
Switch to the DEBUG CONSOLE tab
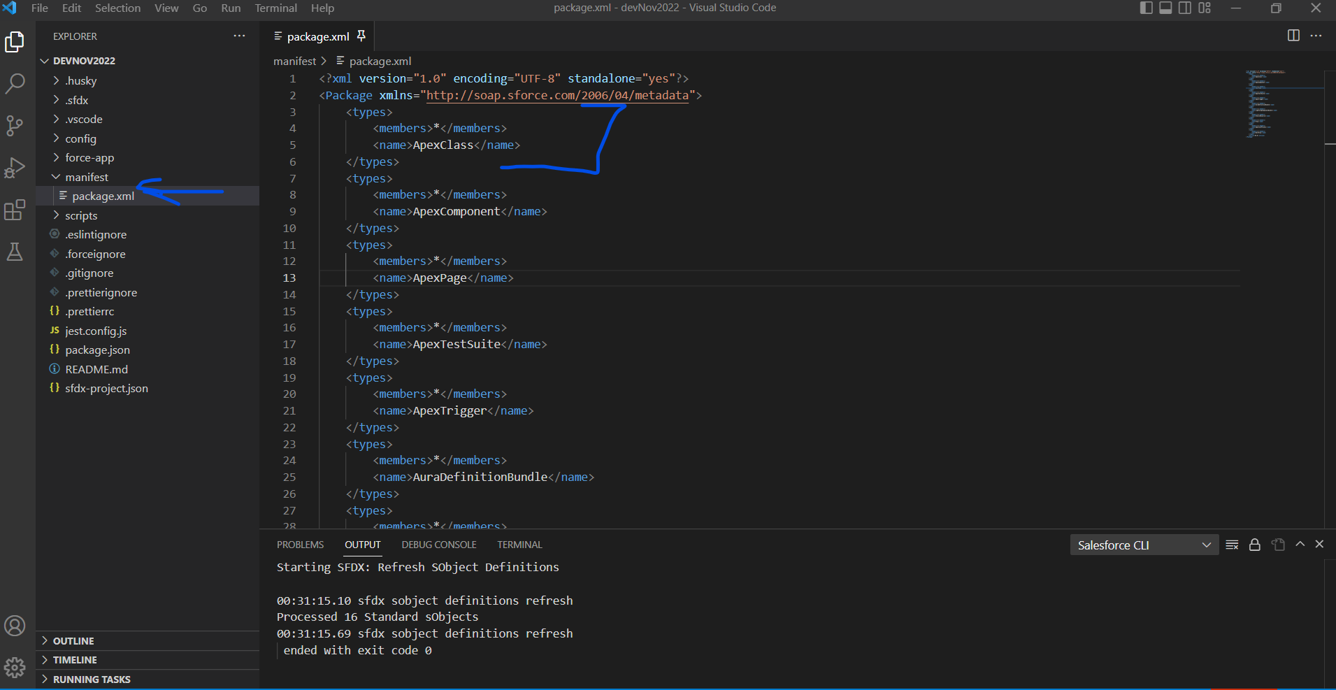point(439,545)
